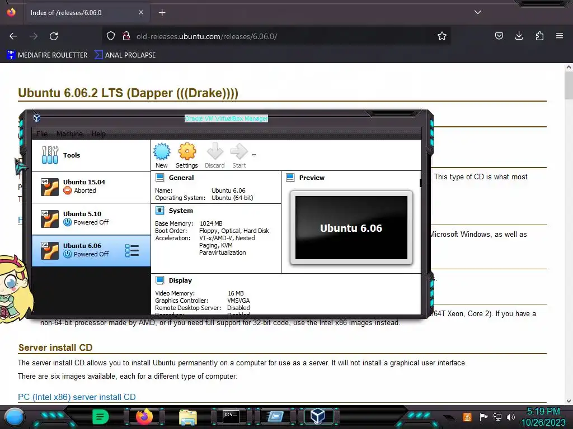
Task: Open the list all tabs chevron
Action: [x=478, y=12]
